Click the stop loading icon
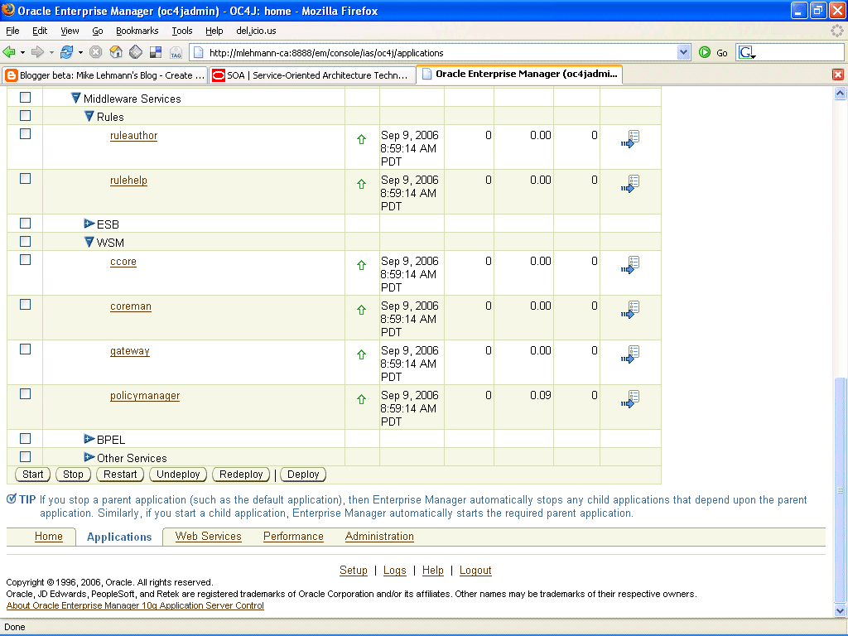The height and width of the screenshot is (636, 848). (x=96, y=52)
